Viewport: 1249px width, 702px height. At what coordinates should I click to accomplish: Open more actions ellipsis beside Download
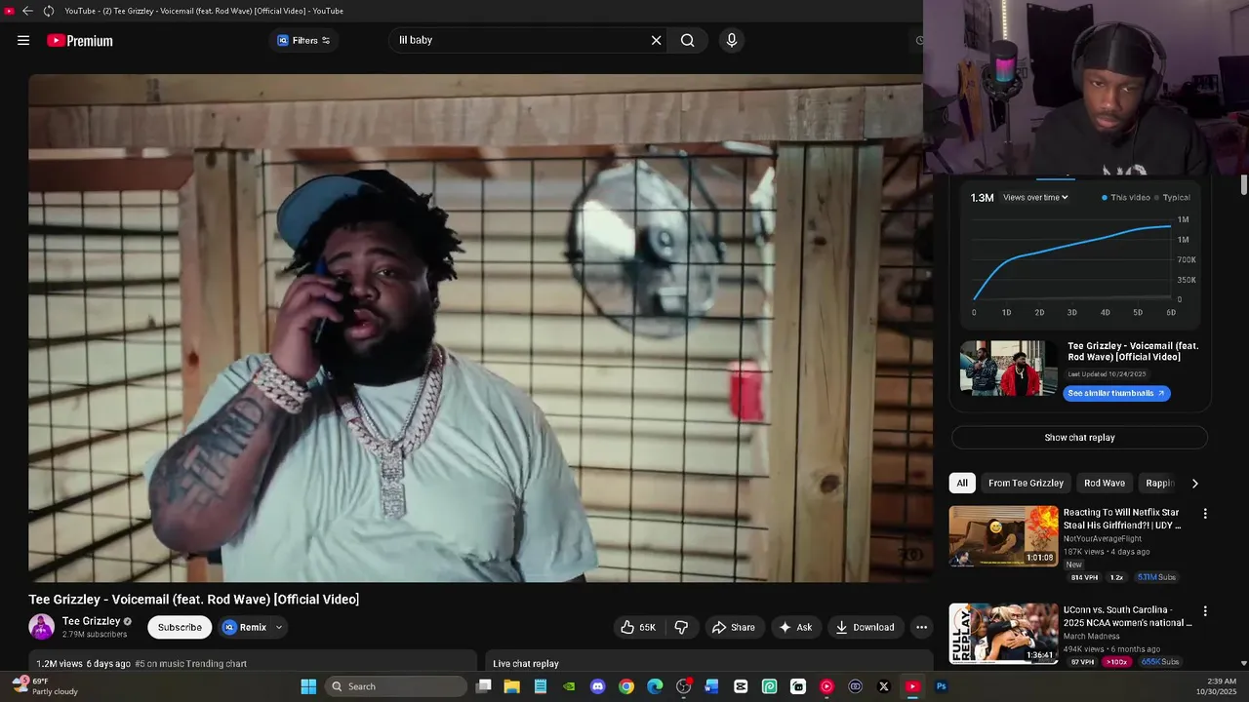921,627
